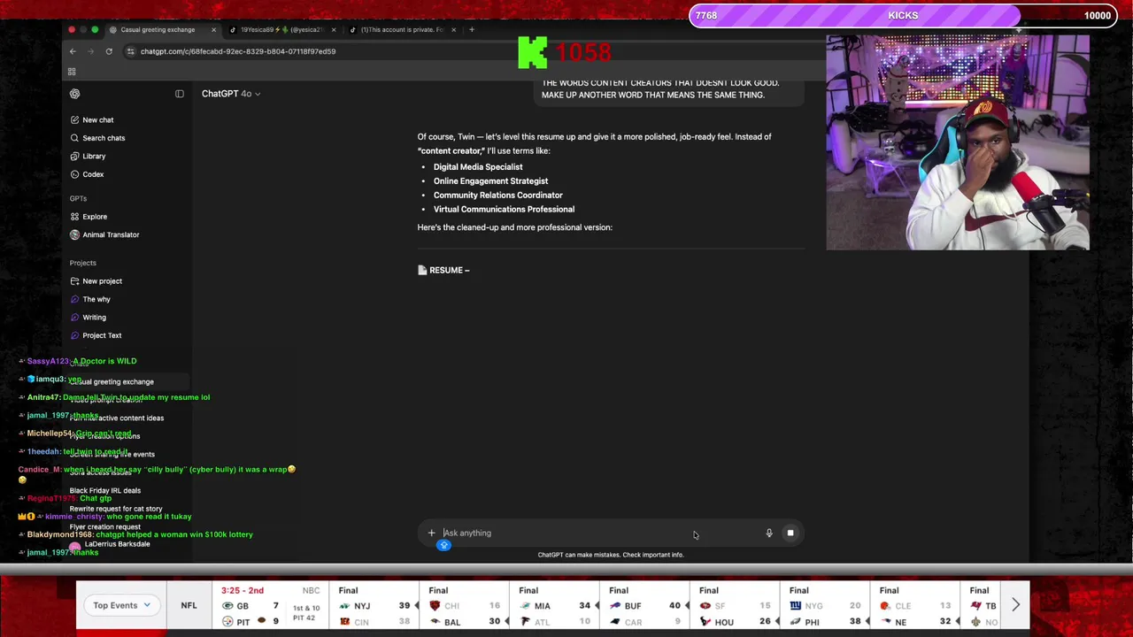The width and height of the screenshot is (1133, 637).
Task: Click the plus attach icon in composer
Action: pyautogui.click(x=431, y=533)
